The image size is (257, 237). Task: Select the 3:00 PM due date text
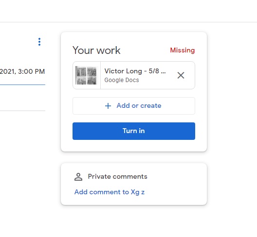(31, 71)
